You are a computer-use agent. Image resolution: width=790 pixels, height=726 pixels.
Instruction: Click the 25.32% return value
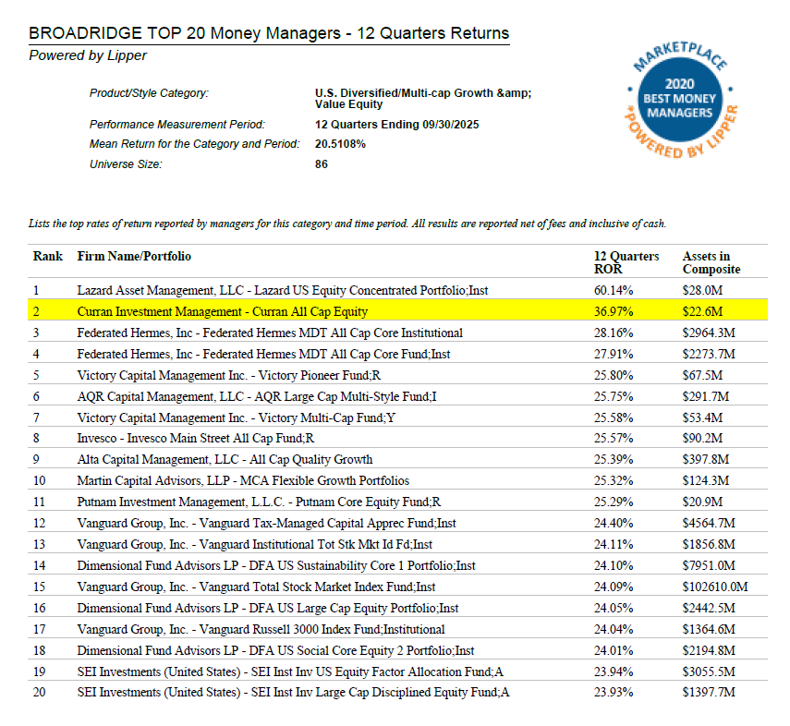(x=614, y=480)
